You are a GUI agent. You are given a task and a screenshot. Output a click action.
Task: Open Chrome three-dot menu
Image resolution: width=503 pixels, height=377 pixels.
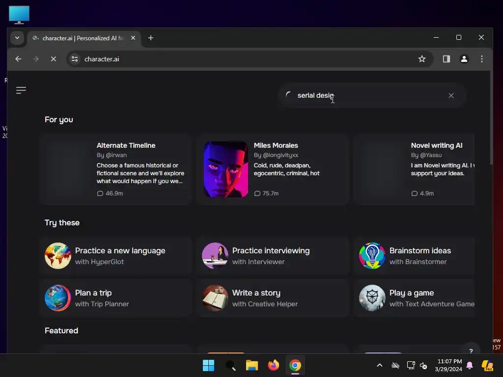[481, 59]
